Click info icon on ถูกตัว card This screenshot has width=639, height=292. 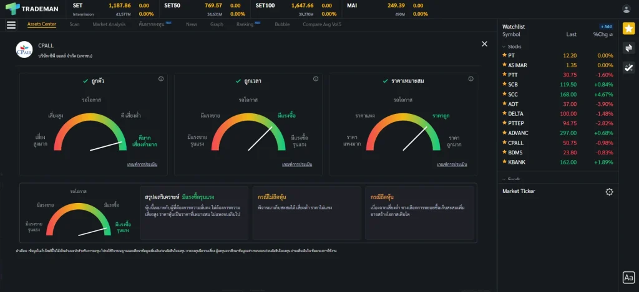click(x=161, y=79)
